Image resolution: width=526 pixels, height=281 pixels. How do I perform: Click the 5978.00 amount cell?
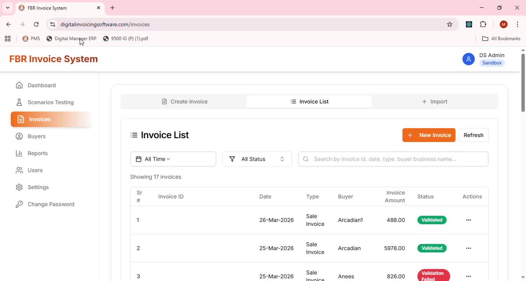point(394,248)
